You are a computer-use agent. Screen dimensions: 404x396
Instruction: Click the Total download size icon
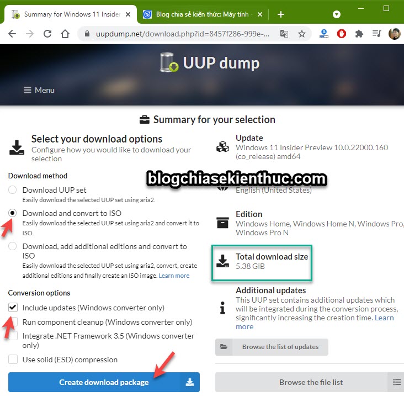point(222,261)
